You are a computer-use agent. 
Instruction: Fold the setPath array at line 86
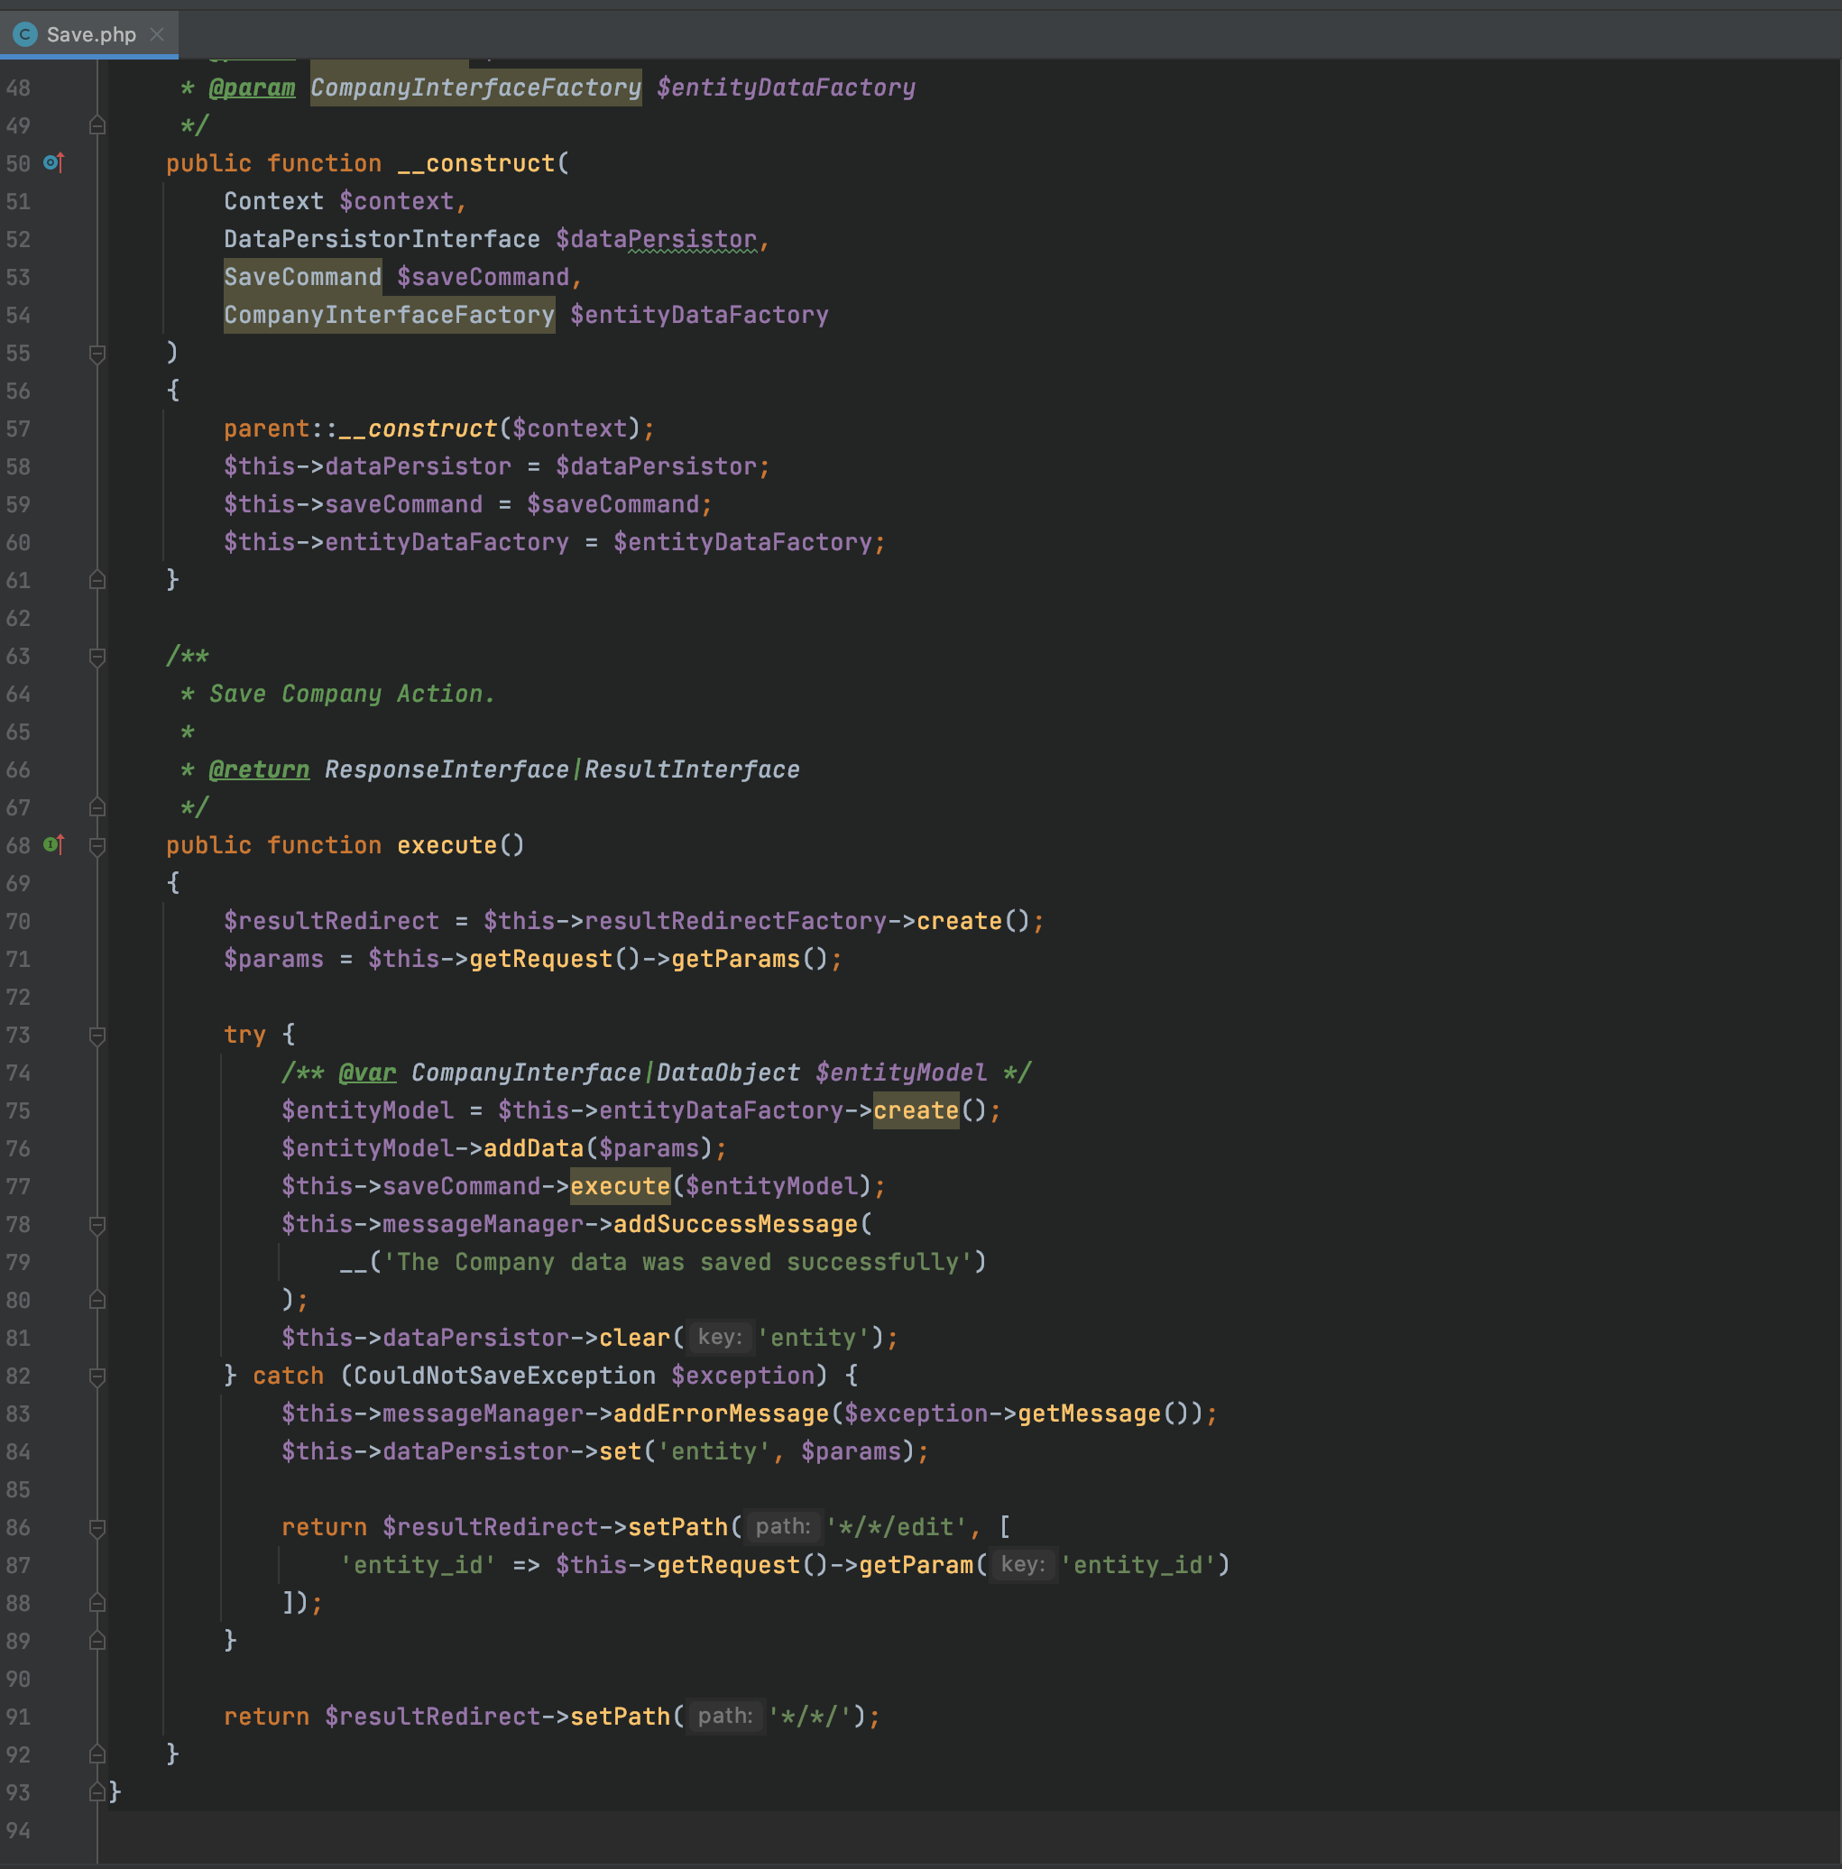(x=97, y=1528)
